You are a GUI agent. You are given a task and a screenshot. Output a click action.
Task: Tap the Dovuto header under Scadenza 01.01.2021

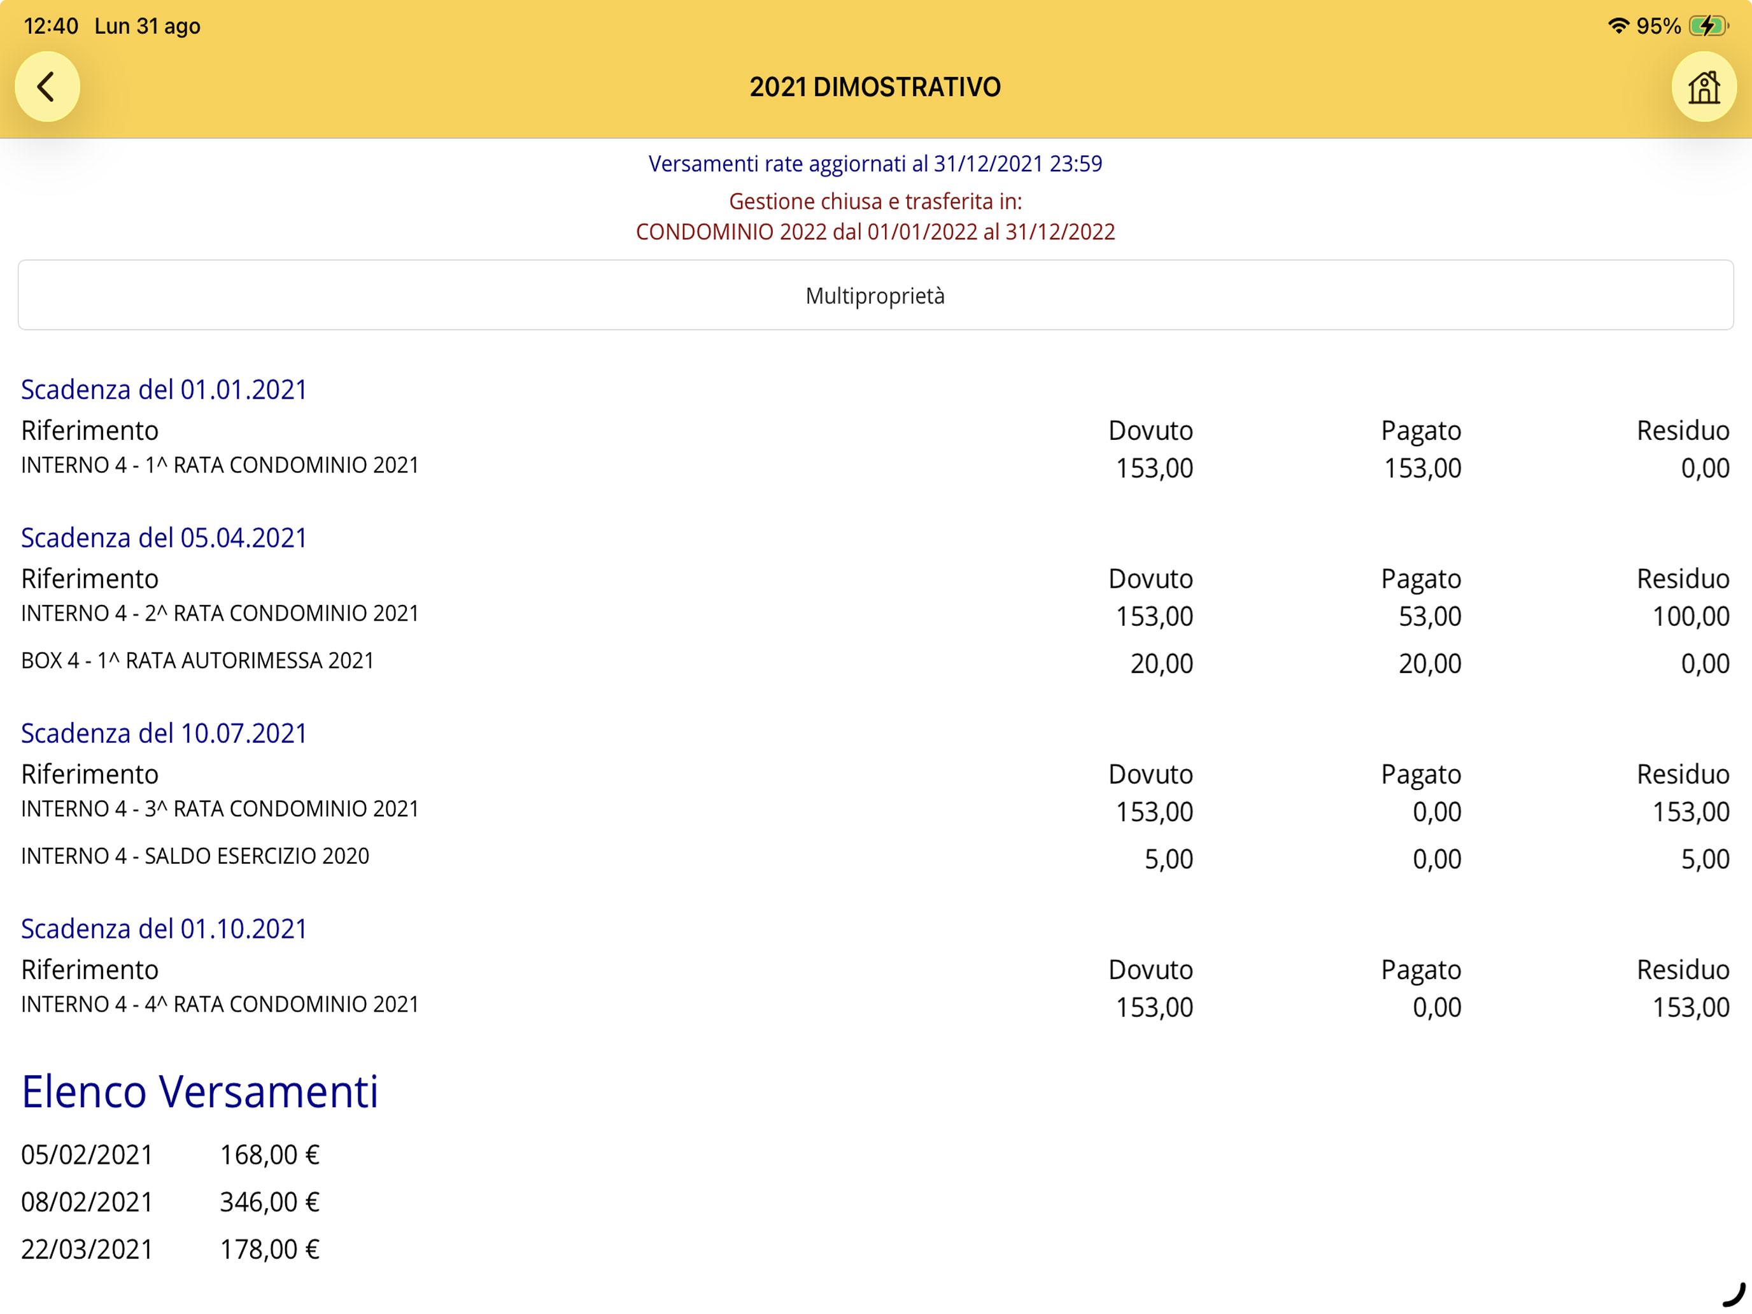(x=1150, y=431)
